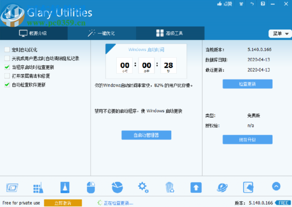Click the 现在升级 button
This screenshot has width=292, height=207.
[x=247, y=140]
